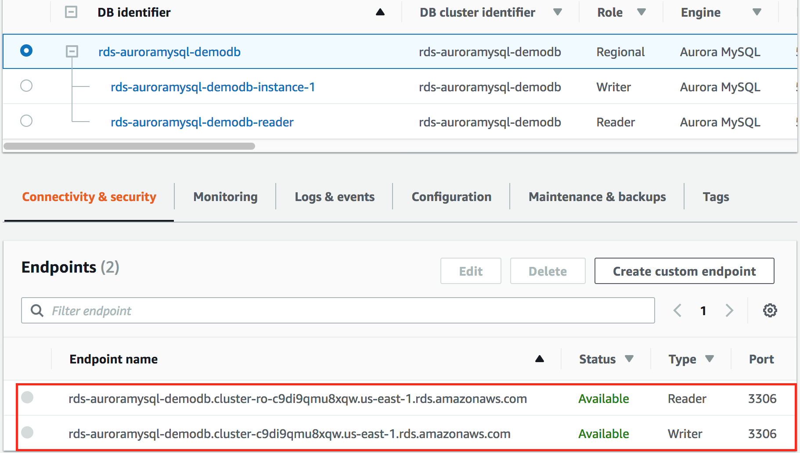Click the Delete endpoint button
The width and height of the screenshot is (800, 453).
tap(548, 271)
